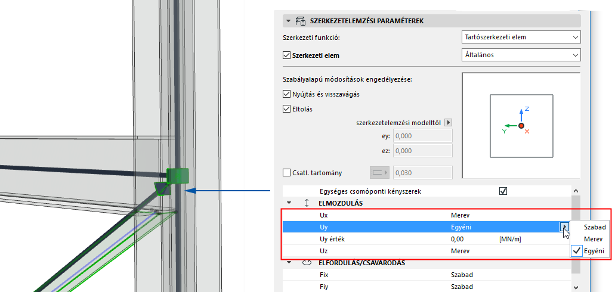Screen dimensions: 612x292
Task: Toggle Egységes csomóponti kényszerek checkbox
Action: (503, 191)
